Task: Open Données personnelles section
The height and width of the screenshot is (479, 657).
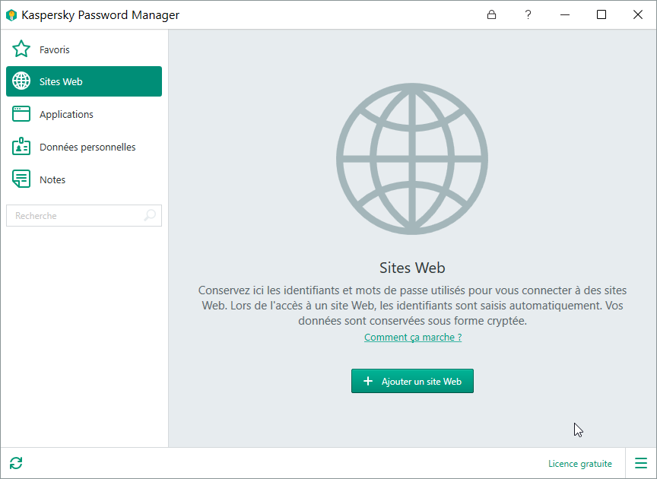Action: [x=84, y=147]
